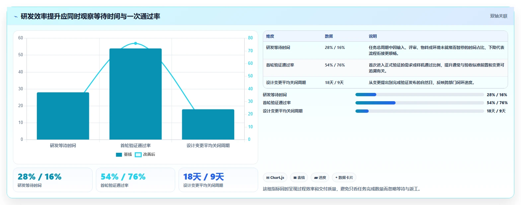
Task: Click the 表格 tag icon
Action: 295,178
